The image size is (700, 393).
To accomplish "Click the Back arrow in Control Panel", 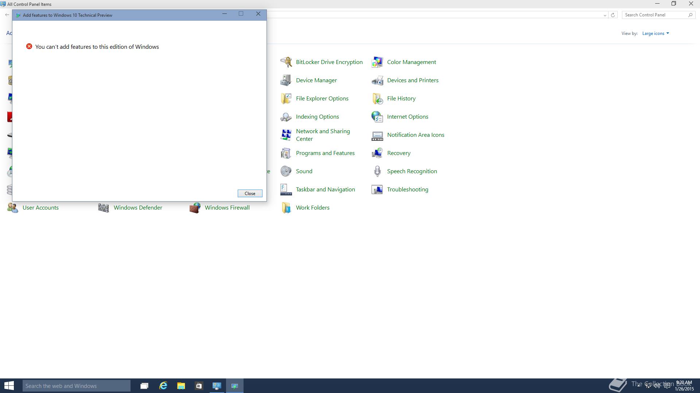I will pos(7,15).
